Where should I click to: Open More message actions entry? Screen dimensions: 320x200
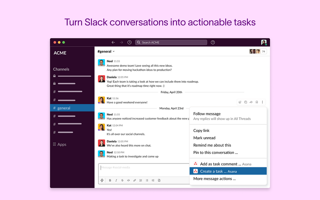coord(228,179)
